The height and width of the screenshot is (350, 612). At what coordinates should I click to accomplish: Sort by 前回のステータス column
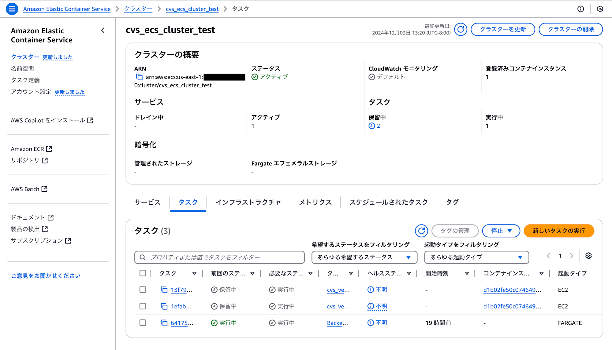click(252, 274)
